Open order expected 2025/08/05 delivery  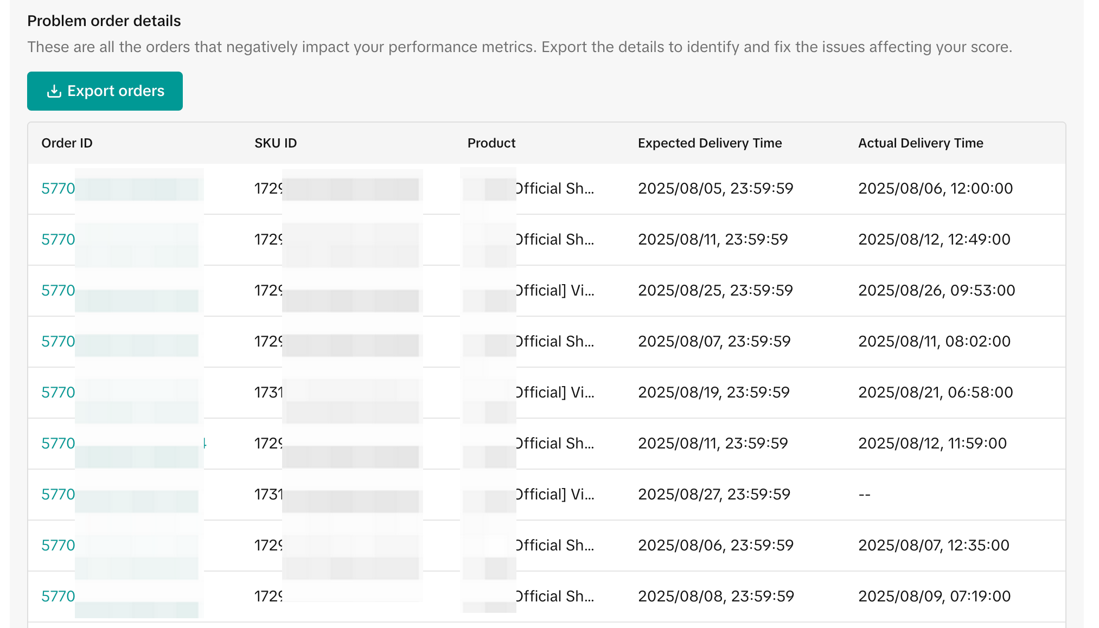pyautogui.click(x=59, y=189)
